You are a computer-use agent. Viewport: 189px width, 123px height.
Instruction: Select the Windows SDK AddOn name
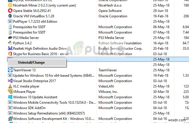tap(29, 108)
